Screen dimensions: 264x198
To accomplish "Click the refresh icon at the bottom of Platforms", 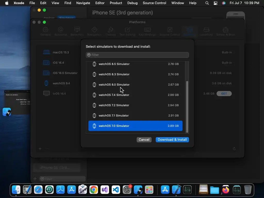I will [x=234, y=149].
